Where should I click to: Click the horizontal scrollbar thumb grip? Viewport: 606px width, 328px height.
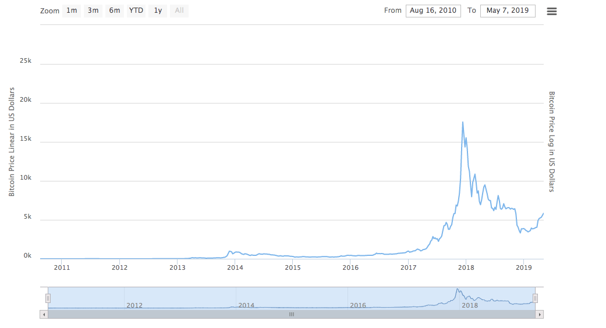pos(292,314)
